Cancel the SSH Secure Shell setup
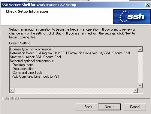151x114 pixels. [x=135, y=107]
